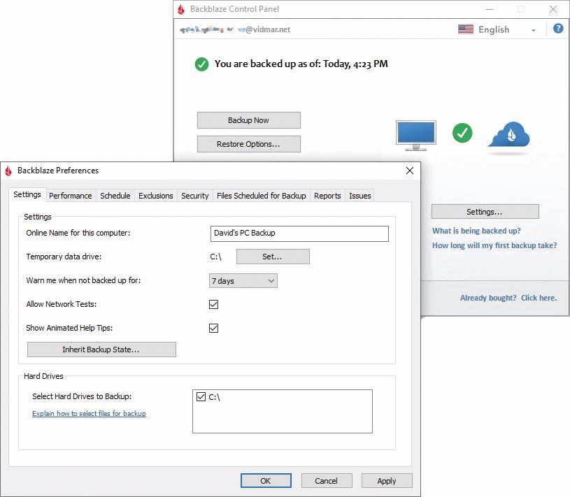
Task: Click the 'Temporary data drive:' label
Action: 64,257
